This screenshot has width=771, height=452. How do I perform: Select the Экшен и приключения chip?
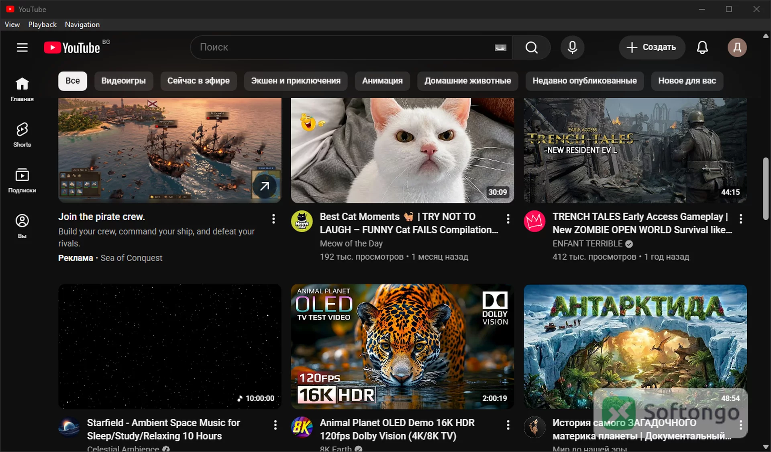tap(296, 81)
